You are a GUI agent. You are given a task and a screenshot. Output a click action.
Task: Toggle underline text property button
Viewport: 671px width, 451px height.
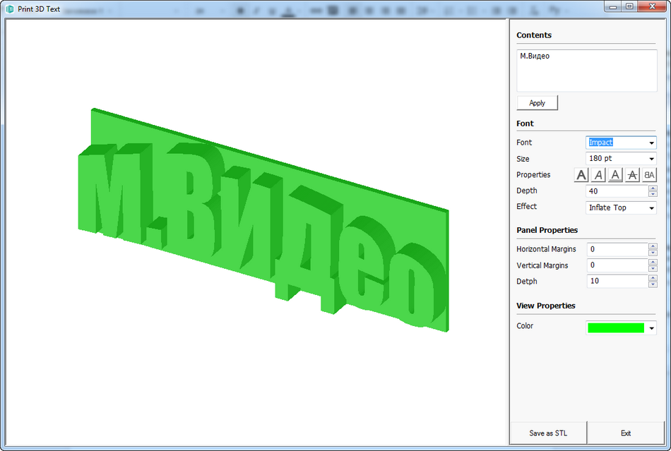[x=615, y=175]
